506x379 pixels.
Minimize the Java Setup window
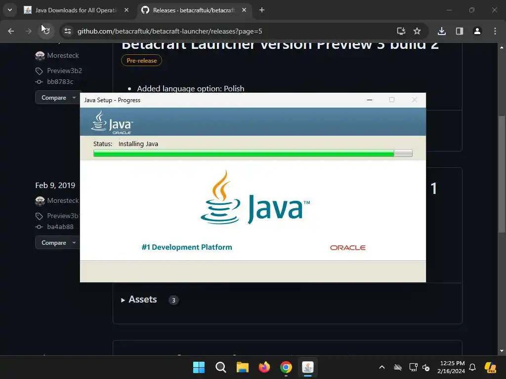pos(370,100)
